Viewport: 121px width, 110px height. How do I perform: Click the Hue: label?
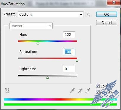23,35
